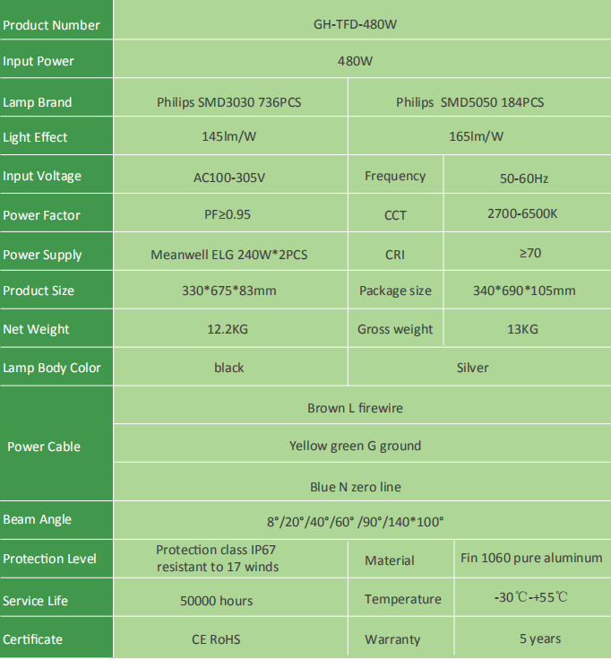Select the 165lm/W light effect value
The height and width of the screenshot is (660, 611).
pos(480,136)
